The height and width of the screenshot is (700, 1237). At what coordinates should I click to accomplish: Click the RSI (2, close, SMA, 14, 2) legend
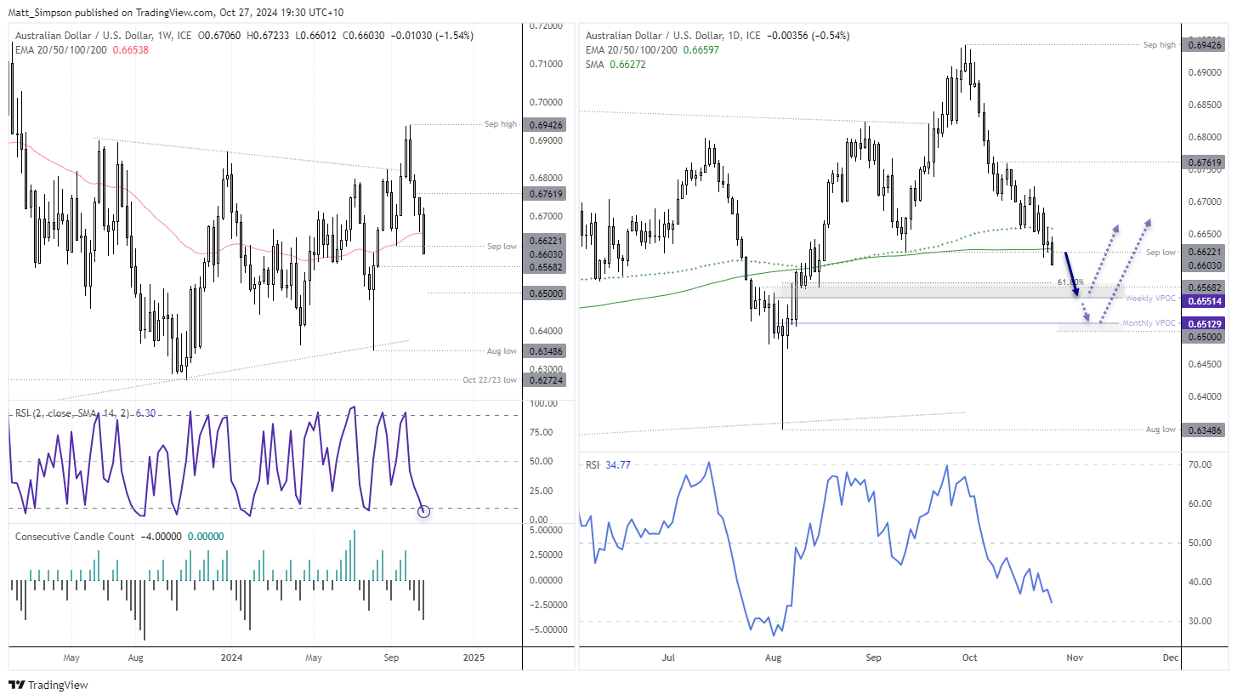pyautogui.click(x=88, y=413)
